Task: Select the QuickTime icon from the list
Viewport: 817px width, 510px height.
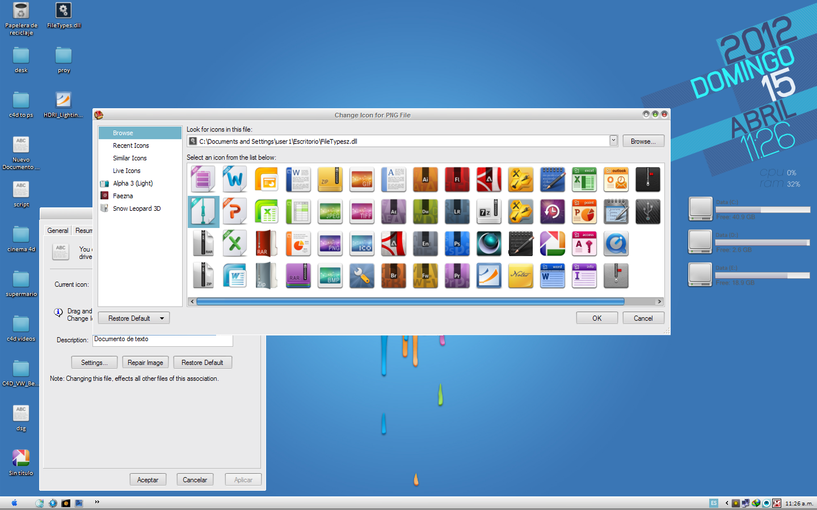Action: pyautogui.click(x=616, y=244)
